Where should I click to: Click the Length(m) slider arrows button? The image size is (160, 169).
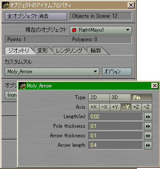(148, 117)
